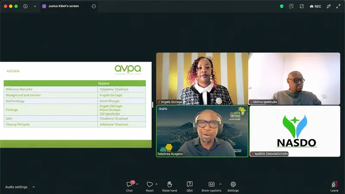Click Angela Gichaga's muted mic icon
The image size is (345, 194).
pyautogui.click(x=159, y=102)
